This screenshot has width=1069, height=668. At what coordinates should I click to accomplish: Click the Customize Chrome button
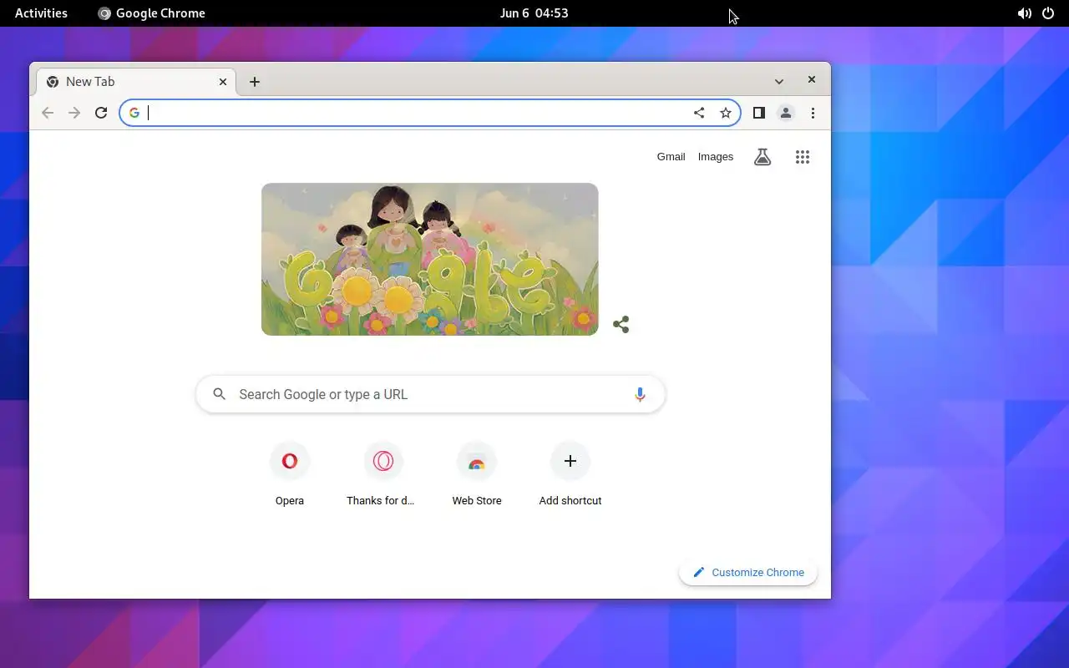pos(748,572)
